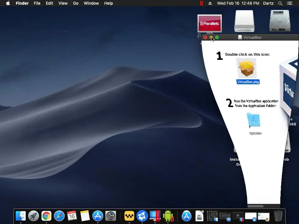Open the Apple menu

[8, 3]
